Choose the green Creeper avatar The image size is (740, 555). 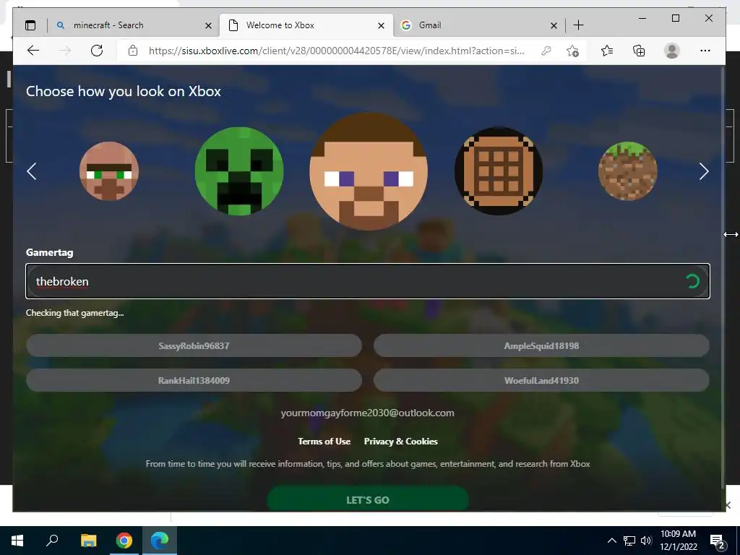coord(239,171)
